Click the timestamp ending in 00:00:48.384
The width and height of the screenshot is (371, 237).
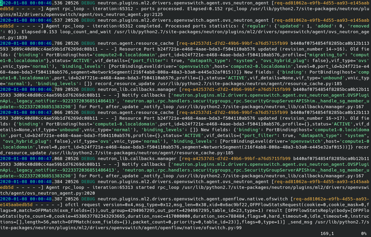tap(31, 181)
